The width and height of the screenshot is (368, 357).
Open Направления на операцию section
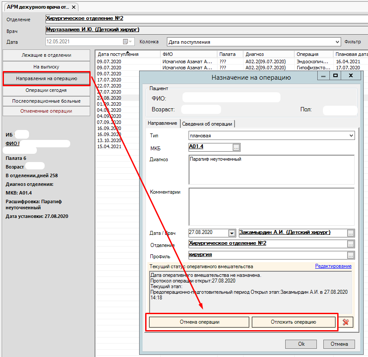coord(46,78)
